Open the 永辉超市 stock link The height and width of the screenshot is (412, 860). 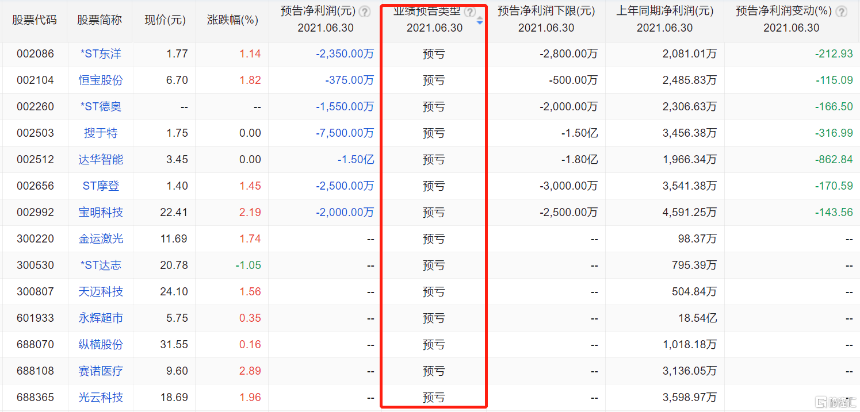point(101,318)
